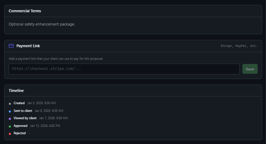Click the red Rejected status dot
Image resolution: width=266 pixels, height=144 pixels.
[10, 134]
